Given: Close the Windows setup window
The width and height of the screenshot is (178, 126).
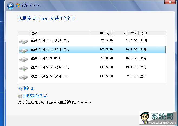Looking at the screenshot, I should tap(170, 2).
